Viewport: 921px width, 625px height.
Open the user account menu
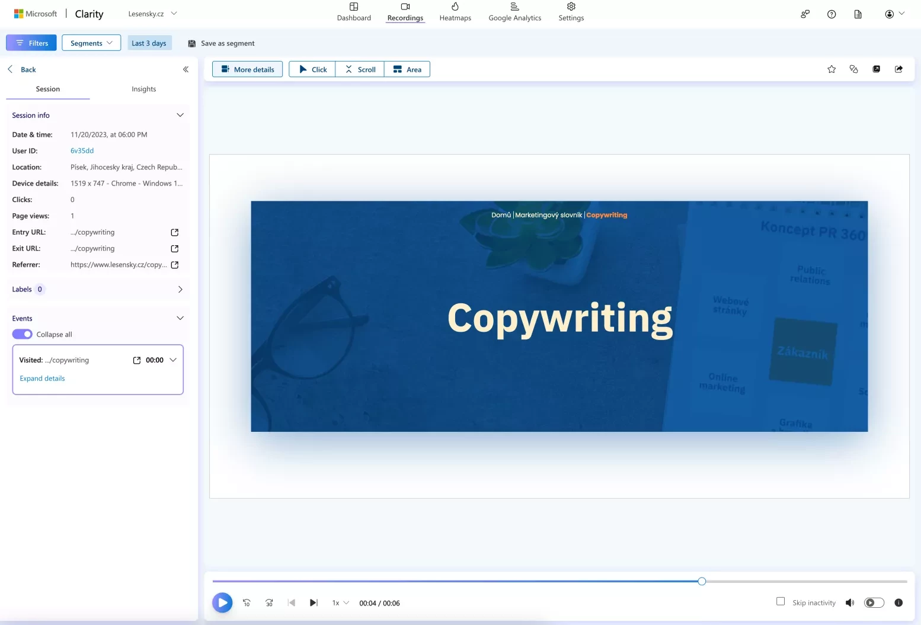[894, 14]
